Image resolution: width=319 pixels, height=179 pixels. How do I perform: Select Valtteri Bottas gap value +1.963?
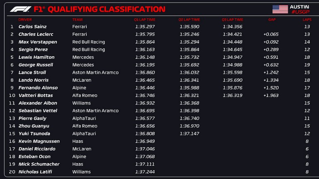point(271,95)
